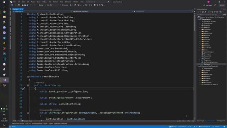Open the Extensions menu
The width and height of the screenshot is (227, 128).
68,2
